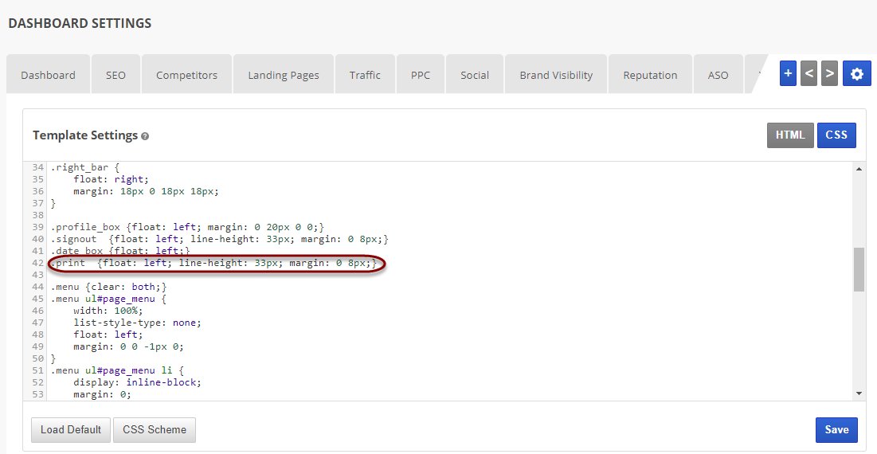
Task: Click the plus icon to add a tab
Action: [x=788, y=73]
